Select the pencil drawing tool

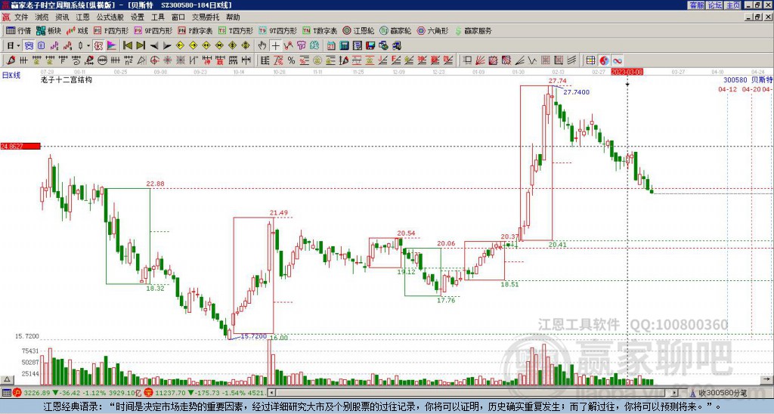tap(10, 60)
